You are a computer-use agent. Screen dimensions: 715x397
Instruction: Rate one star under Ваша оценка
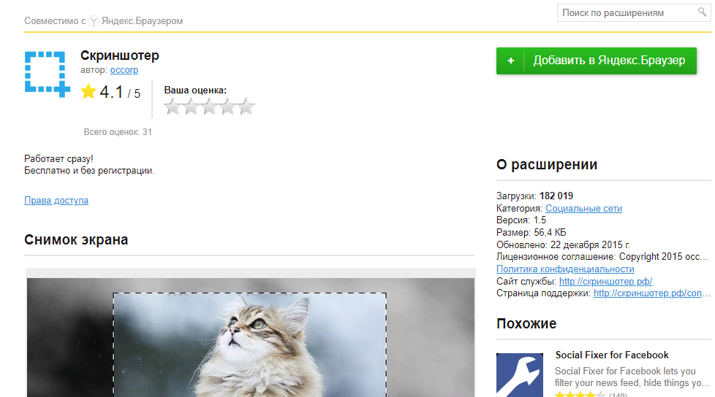(173, 107)
